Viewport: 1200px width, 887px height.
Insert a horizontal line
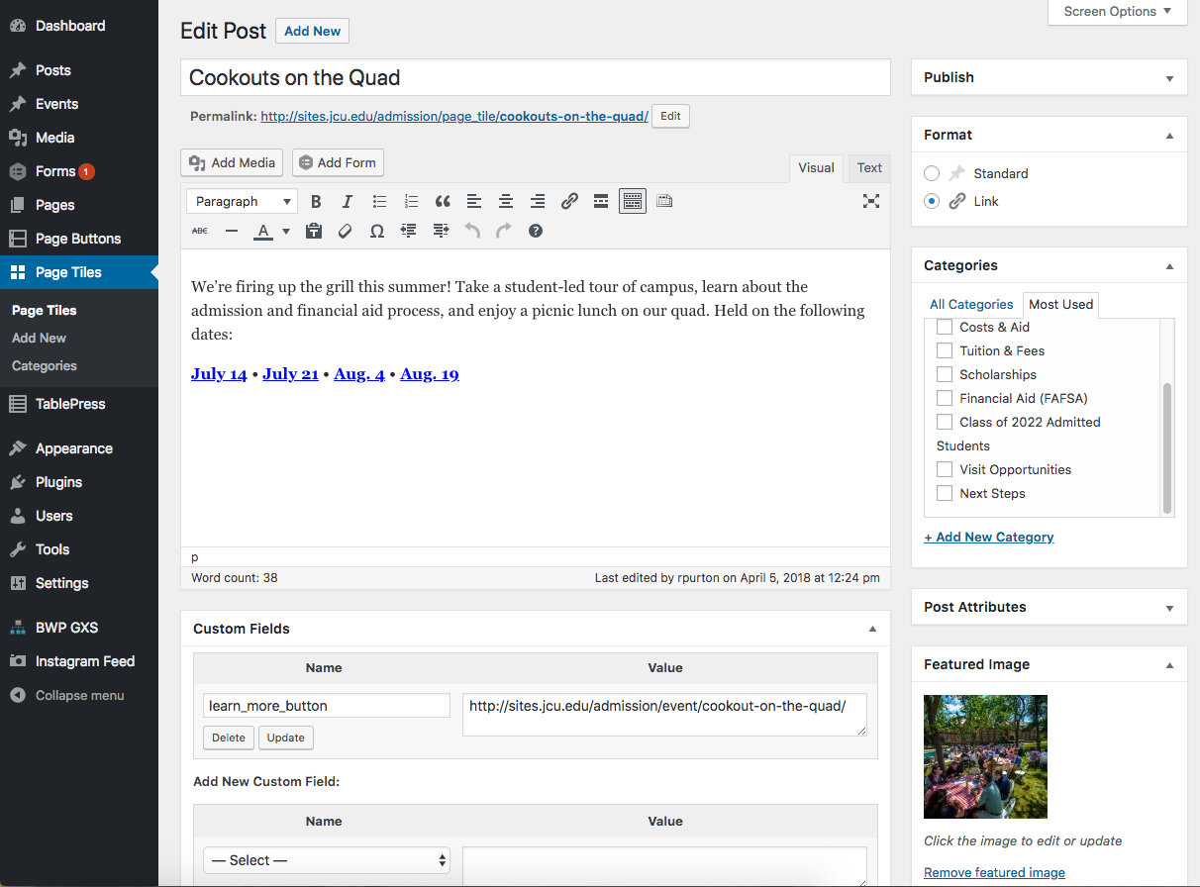(x=232, y=231)
